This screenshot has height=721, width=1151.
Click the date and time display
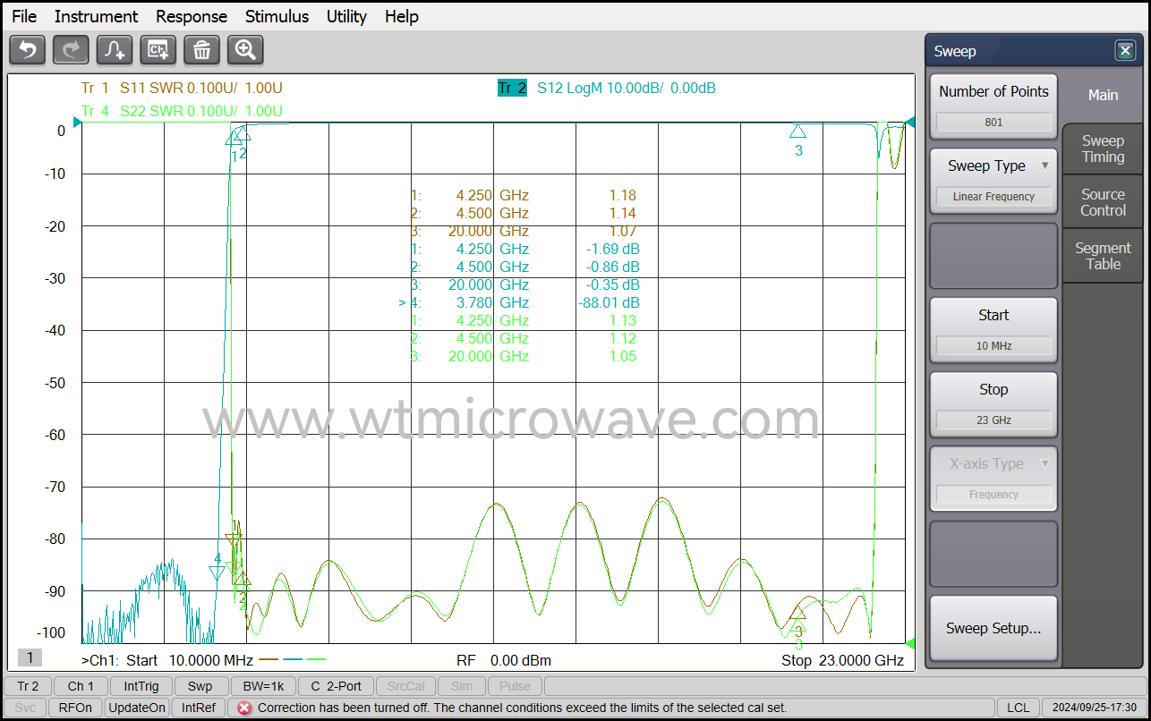click(x=1095, y=708)
